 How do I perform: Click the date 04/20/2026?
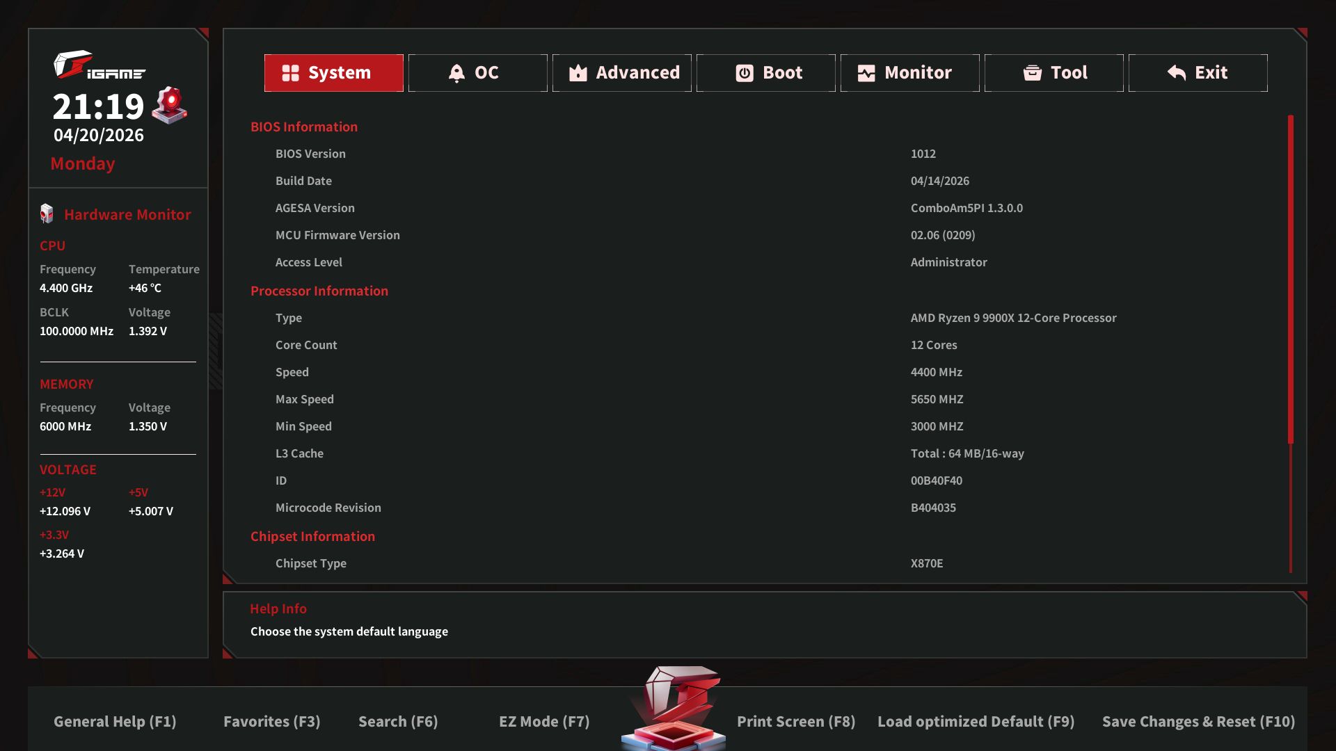pos(99,135)
